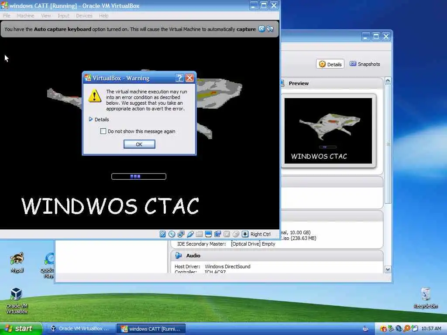Switch to Oracle VM VirtualBox taskbar button
Image resolution: width=447 pixels, height=335 pixels.
[x=81, y=329]
